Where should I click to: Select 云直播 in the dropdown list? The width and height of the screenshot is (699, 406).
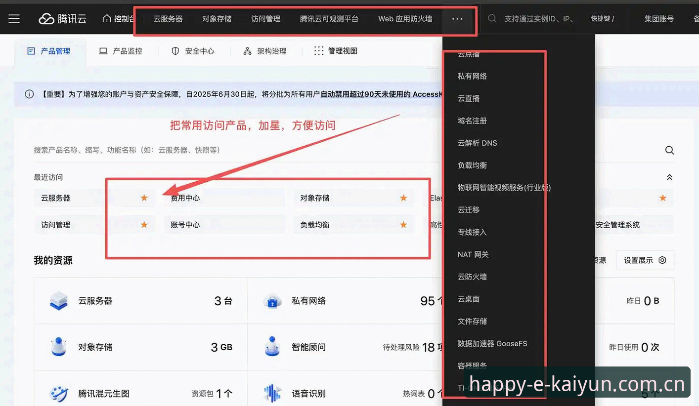469,98
